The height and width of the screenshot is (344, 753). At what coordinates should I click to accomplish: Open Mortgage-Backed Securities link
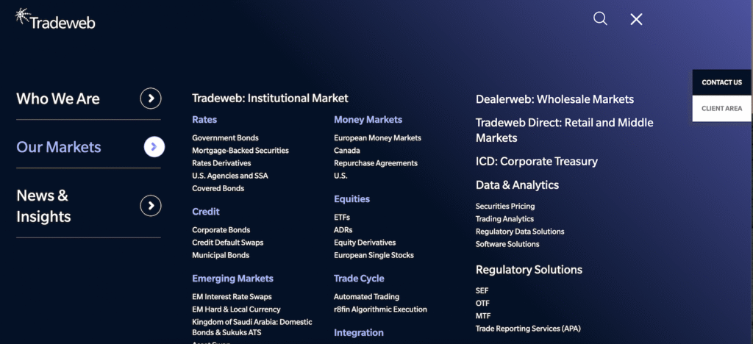coord(240,150)
